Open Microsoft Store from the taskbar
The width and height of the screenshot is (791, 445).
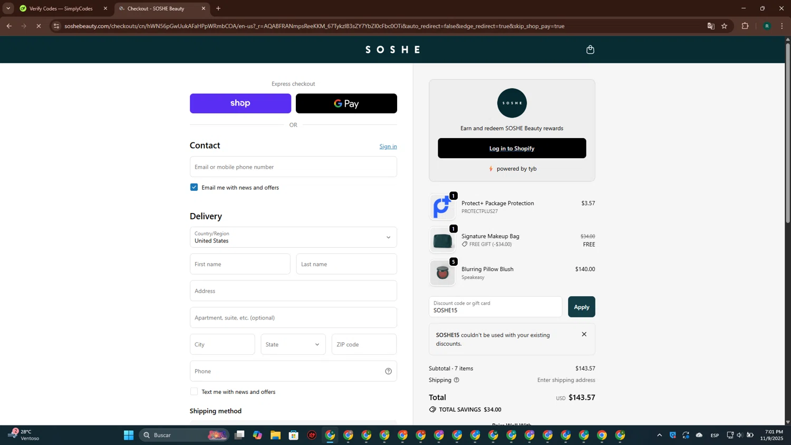click(x=294, y=435)
